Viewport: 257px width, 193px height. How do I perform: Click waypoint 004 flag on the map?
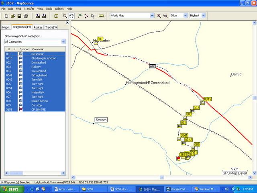tap(179, 126)
